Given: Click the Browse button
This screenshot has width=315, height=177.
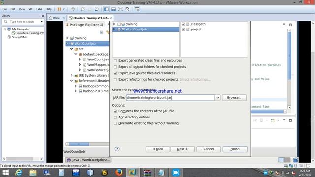Looking at the screenshot, I should 234,98.
